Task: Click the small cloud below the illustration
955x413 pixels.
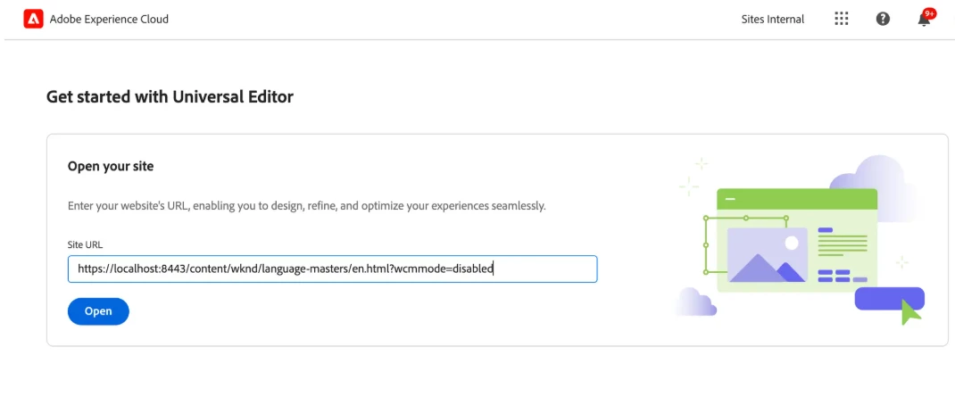Action: pyautogui.click(x=696, y=301)
